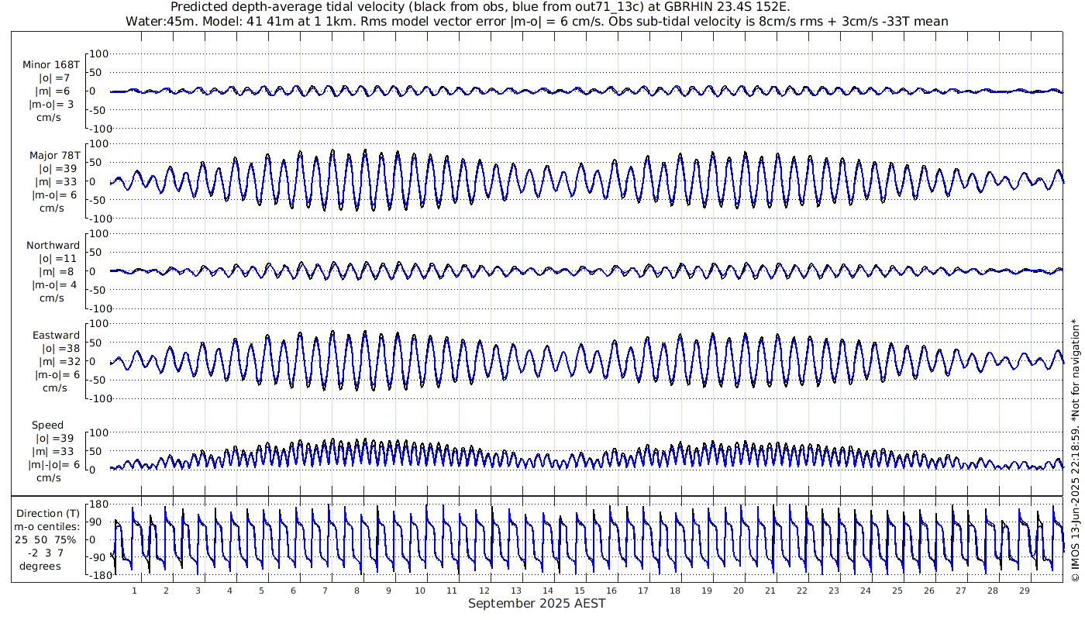
Task: Click the Direction (T) panel label
Action: (x=48, y=513)
